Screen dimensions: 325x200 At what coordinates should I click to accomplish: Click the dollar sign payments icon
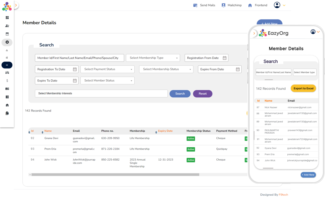pyautogui.click(x=7, y=80)
